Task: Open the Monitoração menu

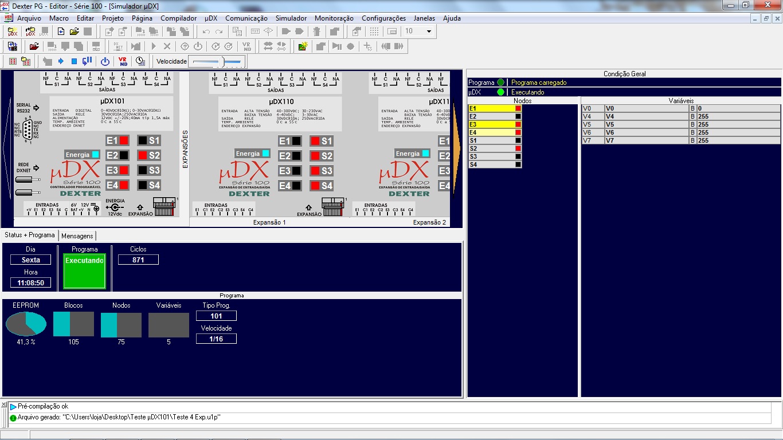Action: [334, 18]
